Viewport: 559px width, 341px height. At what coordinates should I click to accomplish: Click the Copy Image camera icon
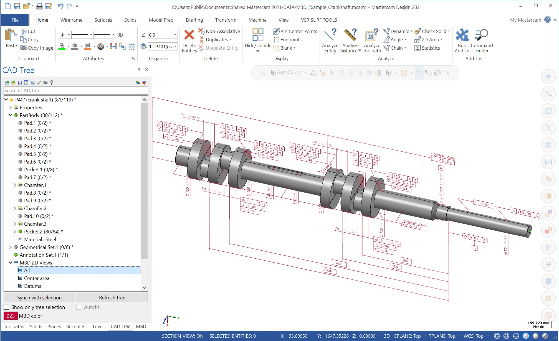pyautogui.click(x=24, y=48)
